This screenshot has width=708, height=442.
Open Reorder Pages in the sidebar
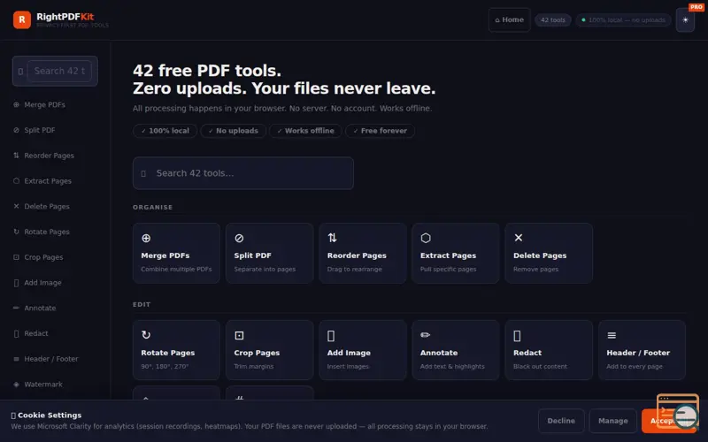[49, 156]
